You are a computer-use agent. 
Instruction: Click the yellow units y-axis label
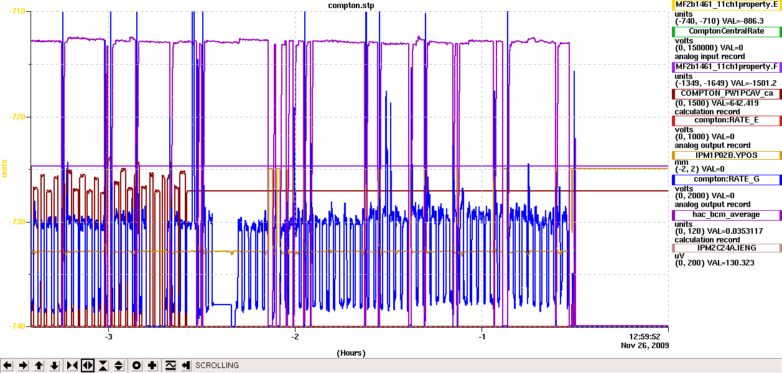coord(5,168)
